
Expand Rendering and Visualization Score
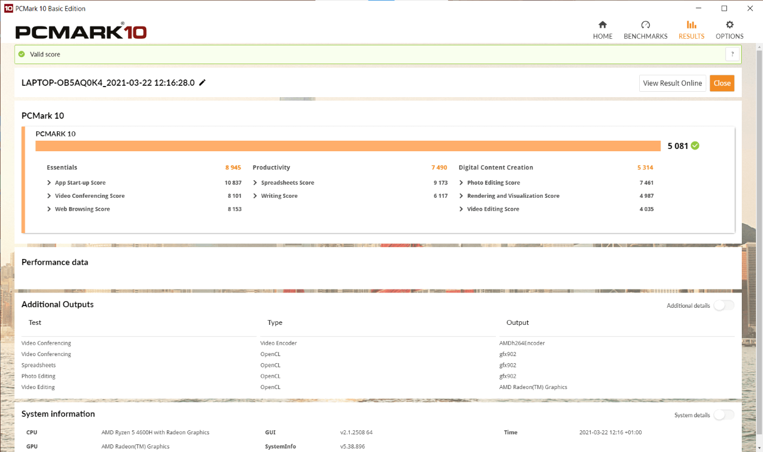tap(461, 196)
